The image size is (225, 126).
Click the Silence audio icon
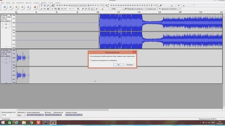click(x=65, y=9)
